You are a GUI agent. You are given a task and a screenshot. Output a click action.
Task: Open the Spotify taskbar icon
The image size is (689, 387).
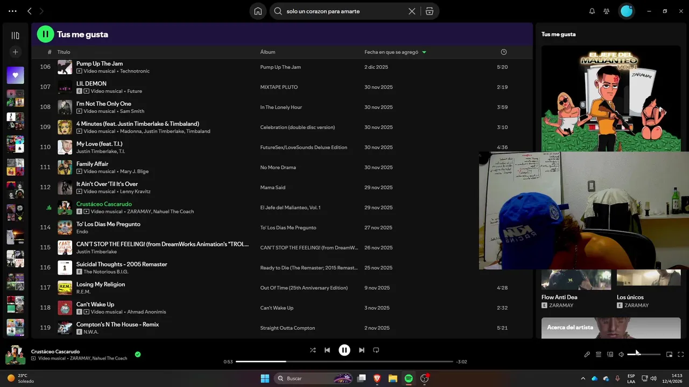tap(409, 378)
